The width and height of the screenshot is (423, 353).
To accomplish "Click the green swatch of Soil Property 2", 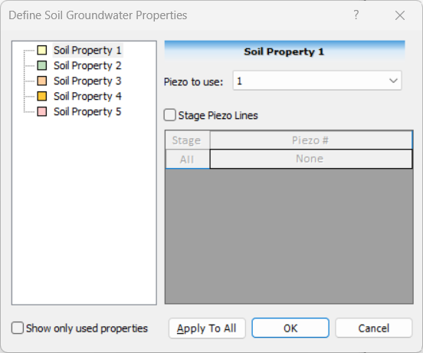I will click(42, 66).
